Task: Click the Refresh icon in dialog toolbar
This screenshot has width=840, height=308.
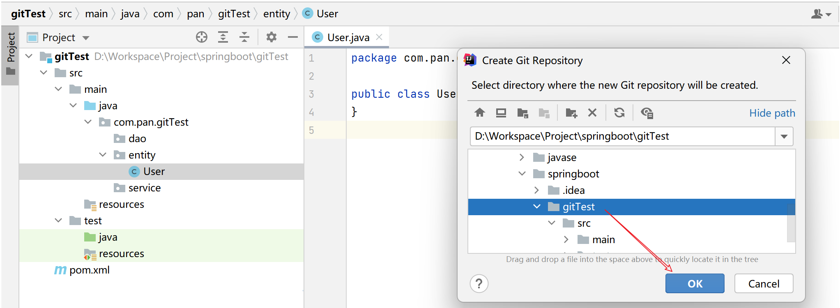Action: (x=619, y=113)
